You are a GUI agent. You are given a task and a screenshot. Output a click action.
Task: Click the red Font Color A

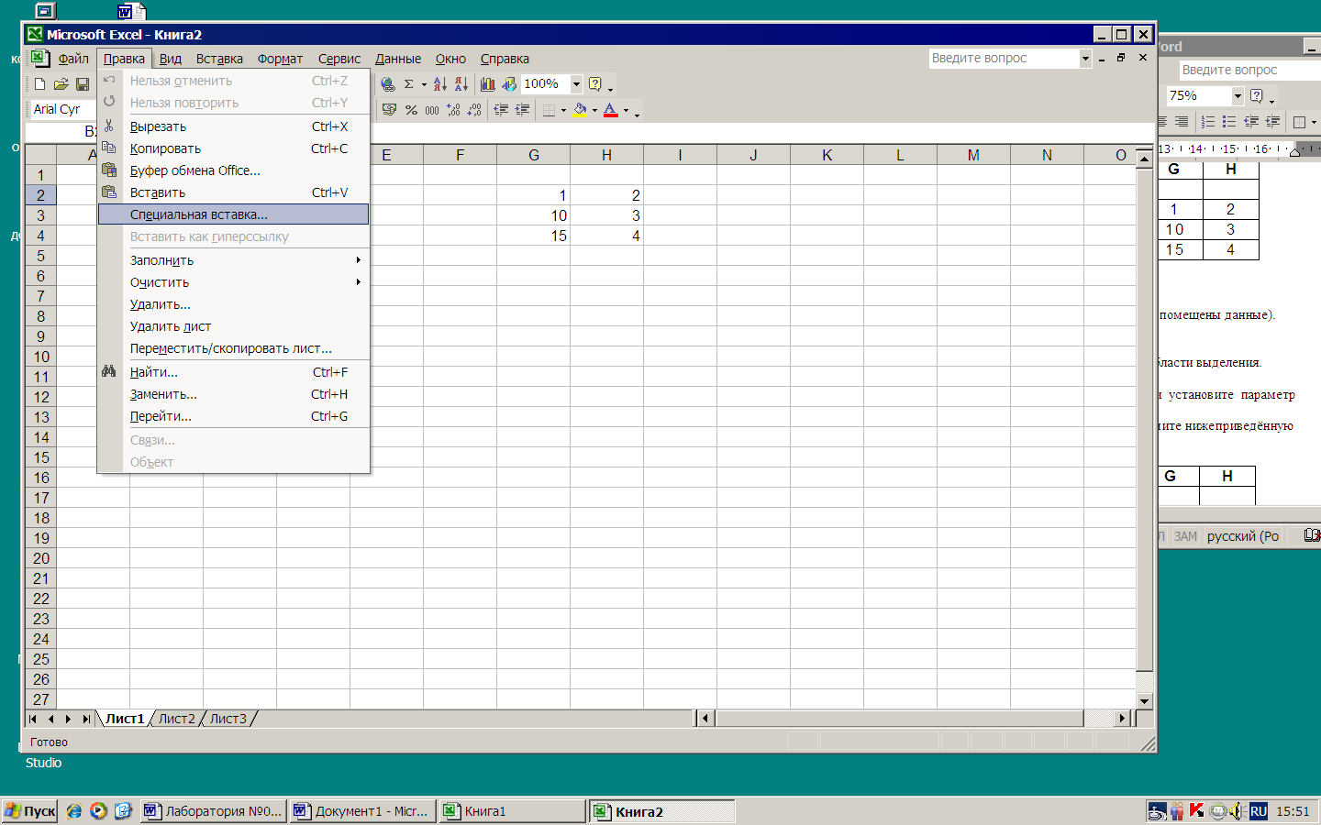point(611,110)
